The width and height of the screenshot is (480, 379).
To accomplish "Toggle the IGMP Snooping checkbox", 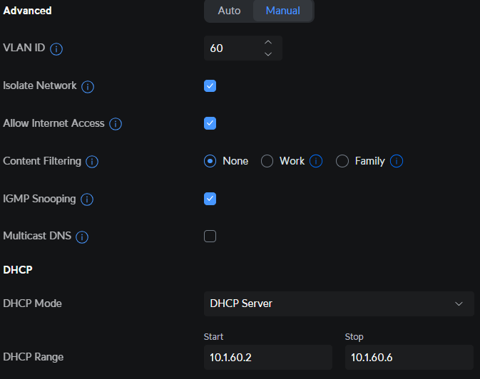I will [x=210, y=199].
